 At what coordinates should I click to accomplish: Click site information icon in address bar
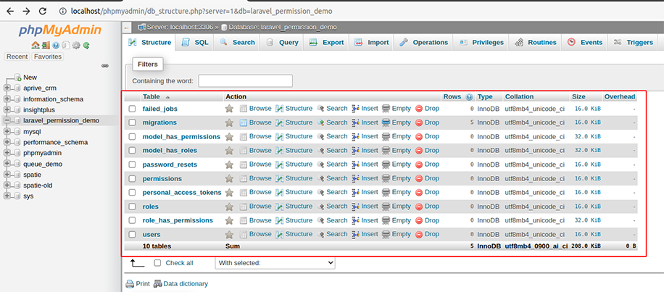[x=62, y=11]
